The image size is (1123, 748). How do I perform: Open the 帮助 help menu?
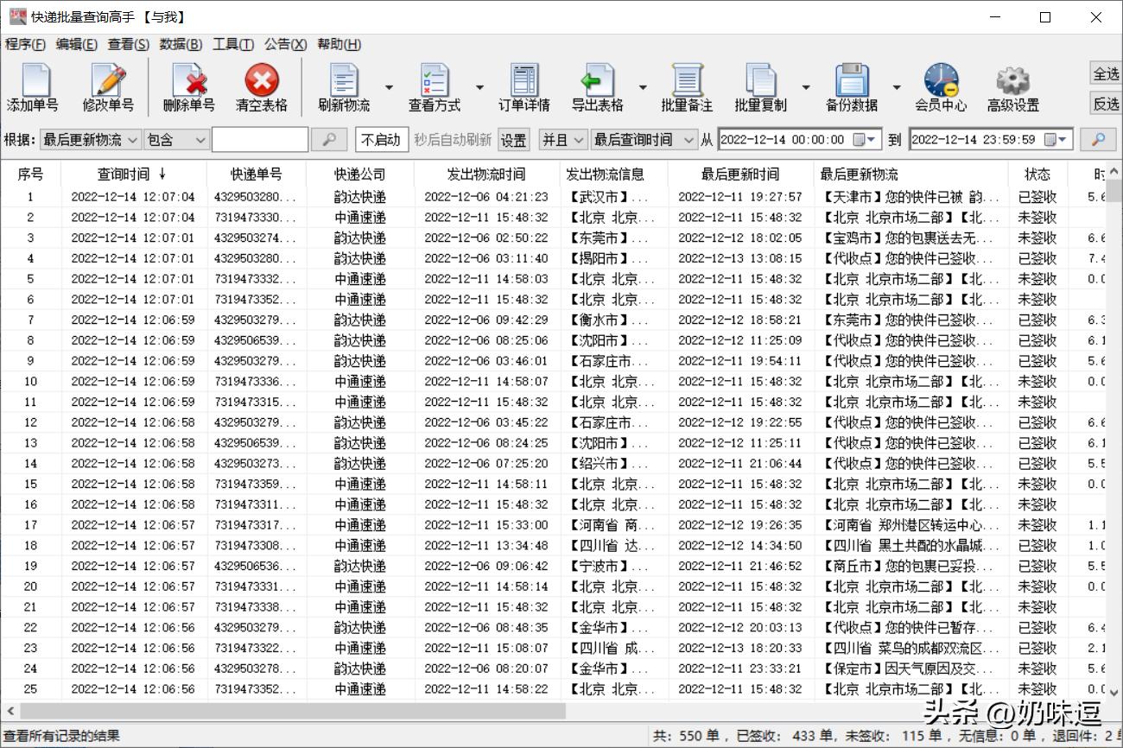click(338, 44)
